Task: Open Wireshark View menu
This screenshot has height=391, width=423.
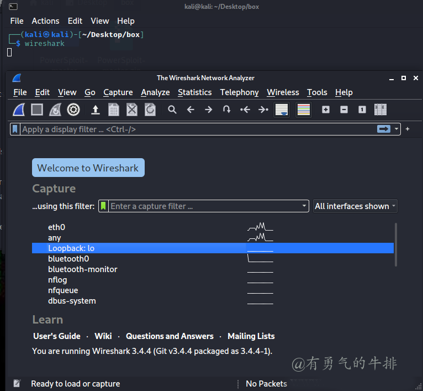Action: click(x=67, y=92)
